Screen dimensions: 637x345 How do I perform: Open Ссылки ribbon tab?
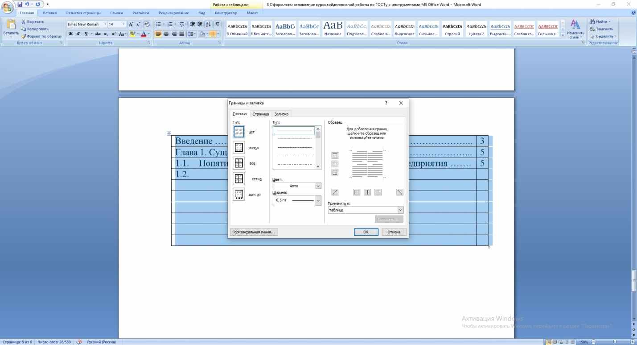click(117, 13)
